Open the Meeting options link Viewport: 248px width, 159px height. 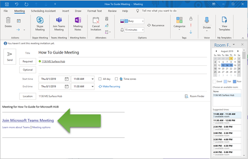click(x=41, y=127)
